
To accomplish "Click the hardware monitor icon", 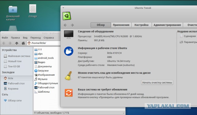I will pos(69,34).
